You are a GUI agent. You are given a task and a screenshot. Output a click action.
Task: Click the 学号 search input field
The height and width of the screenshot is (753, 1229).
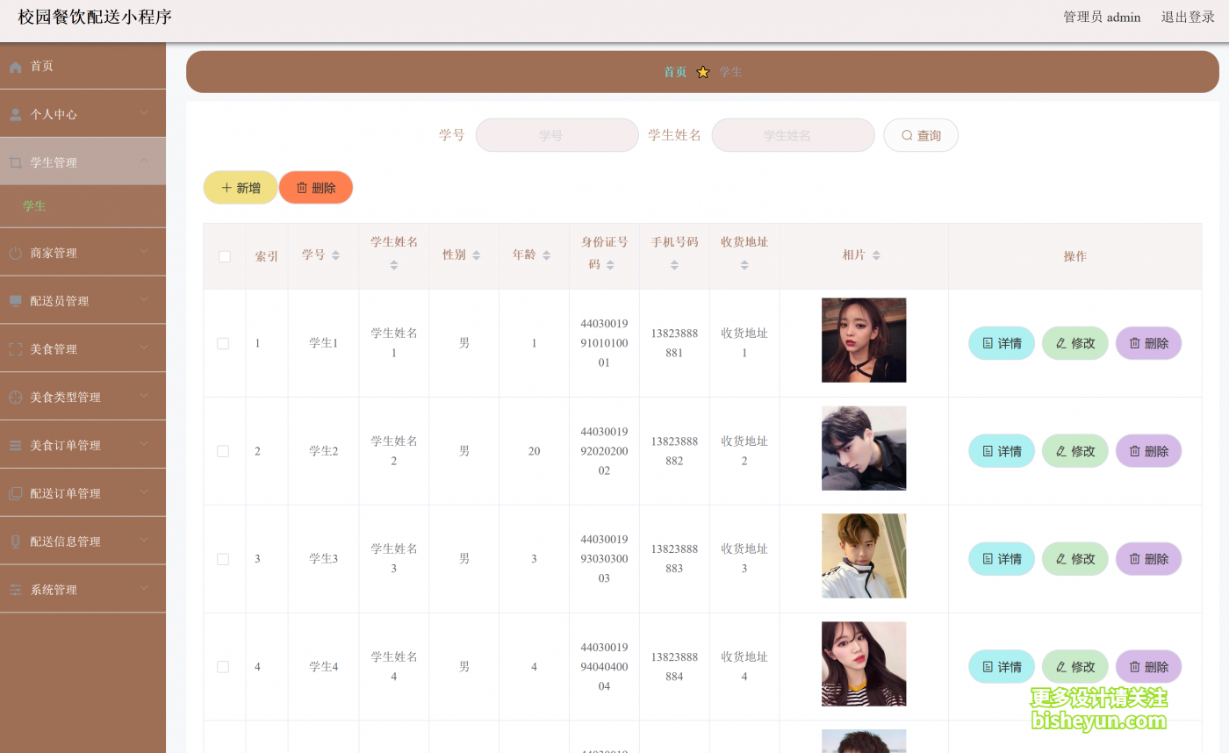[557, 135]
